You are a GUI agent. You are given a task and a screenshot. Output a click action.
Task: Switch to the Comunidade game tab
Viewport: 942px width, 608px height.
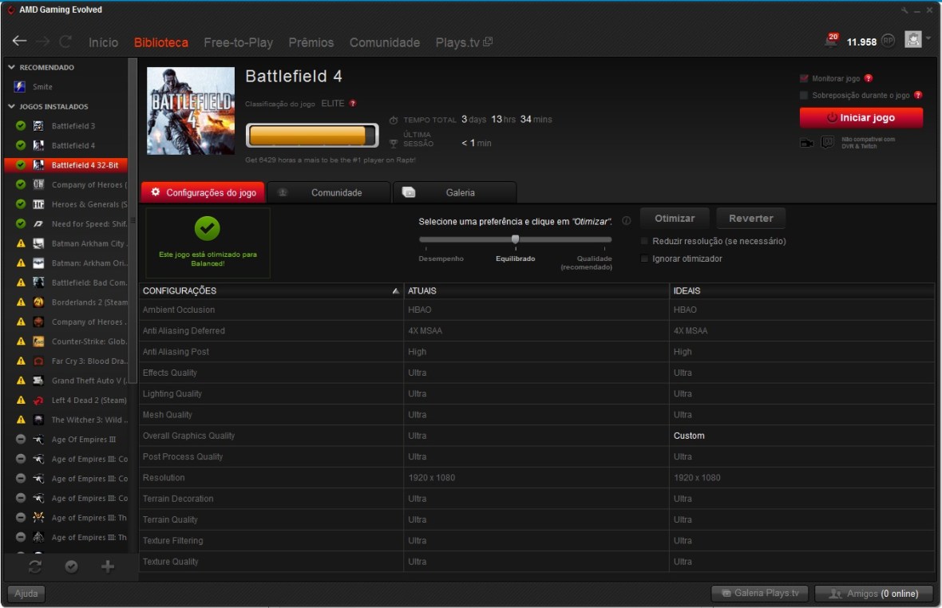(328, 192)
